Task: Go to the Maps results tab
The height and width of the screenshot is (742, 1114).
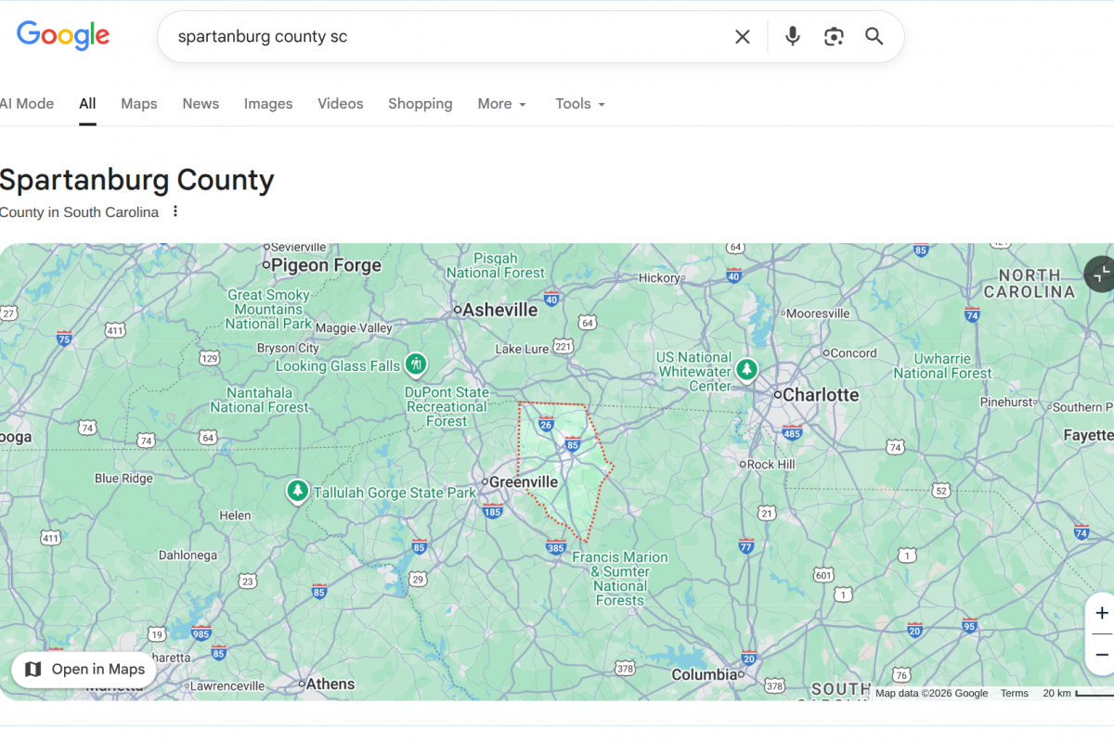Action: click(x=139, y=104)
